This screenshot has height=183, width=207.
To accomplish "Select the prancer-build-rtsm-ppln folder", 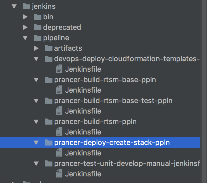I will coord(95,122).
